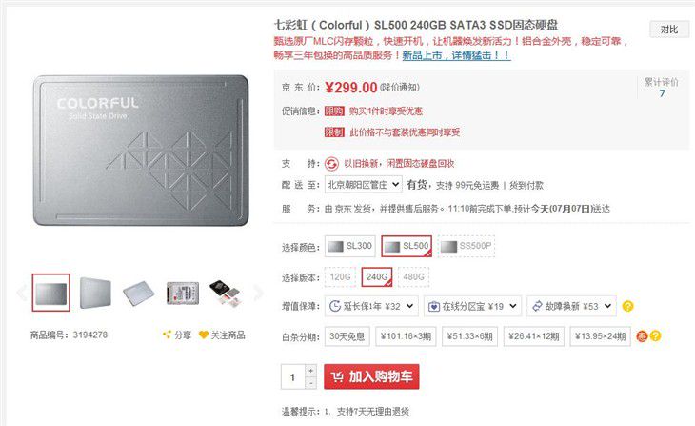
Task: Show next thumbnails with right arrow
Action: click(x=258, y=293)
